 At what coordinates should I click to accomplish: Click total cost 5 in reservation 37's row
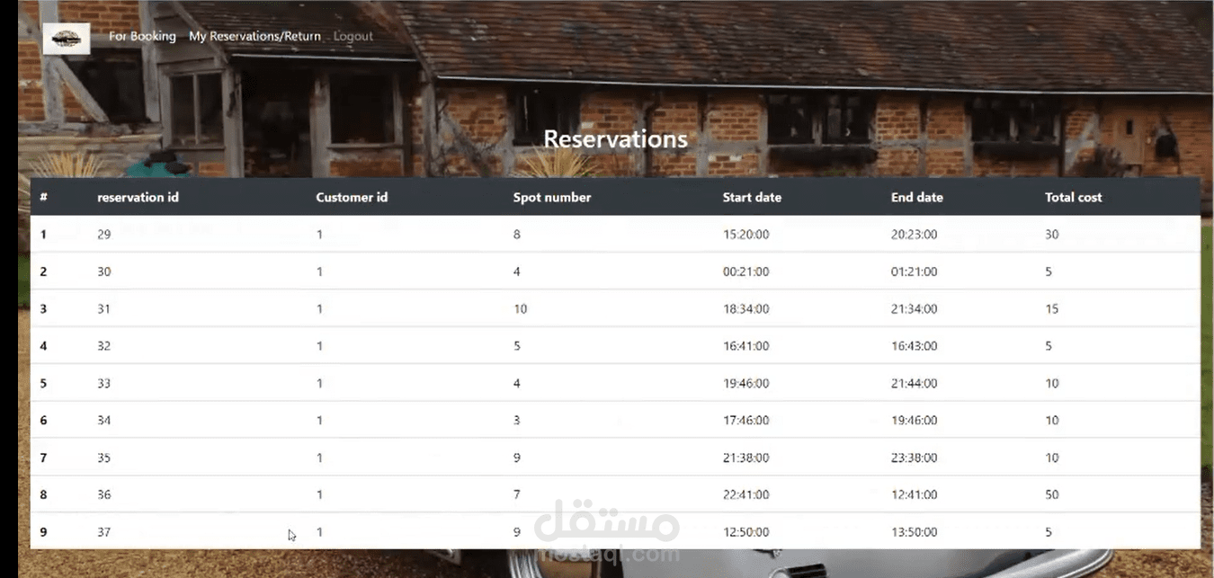click(x=1049, y=532)
